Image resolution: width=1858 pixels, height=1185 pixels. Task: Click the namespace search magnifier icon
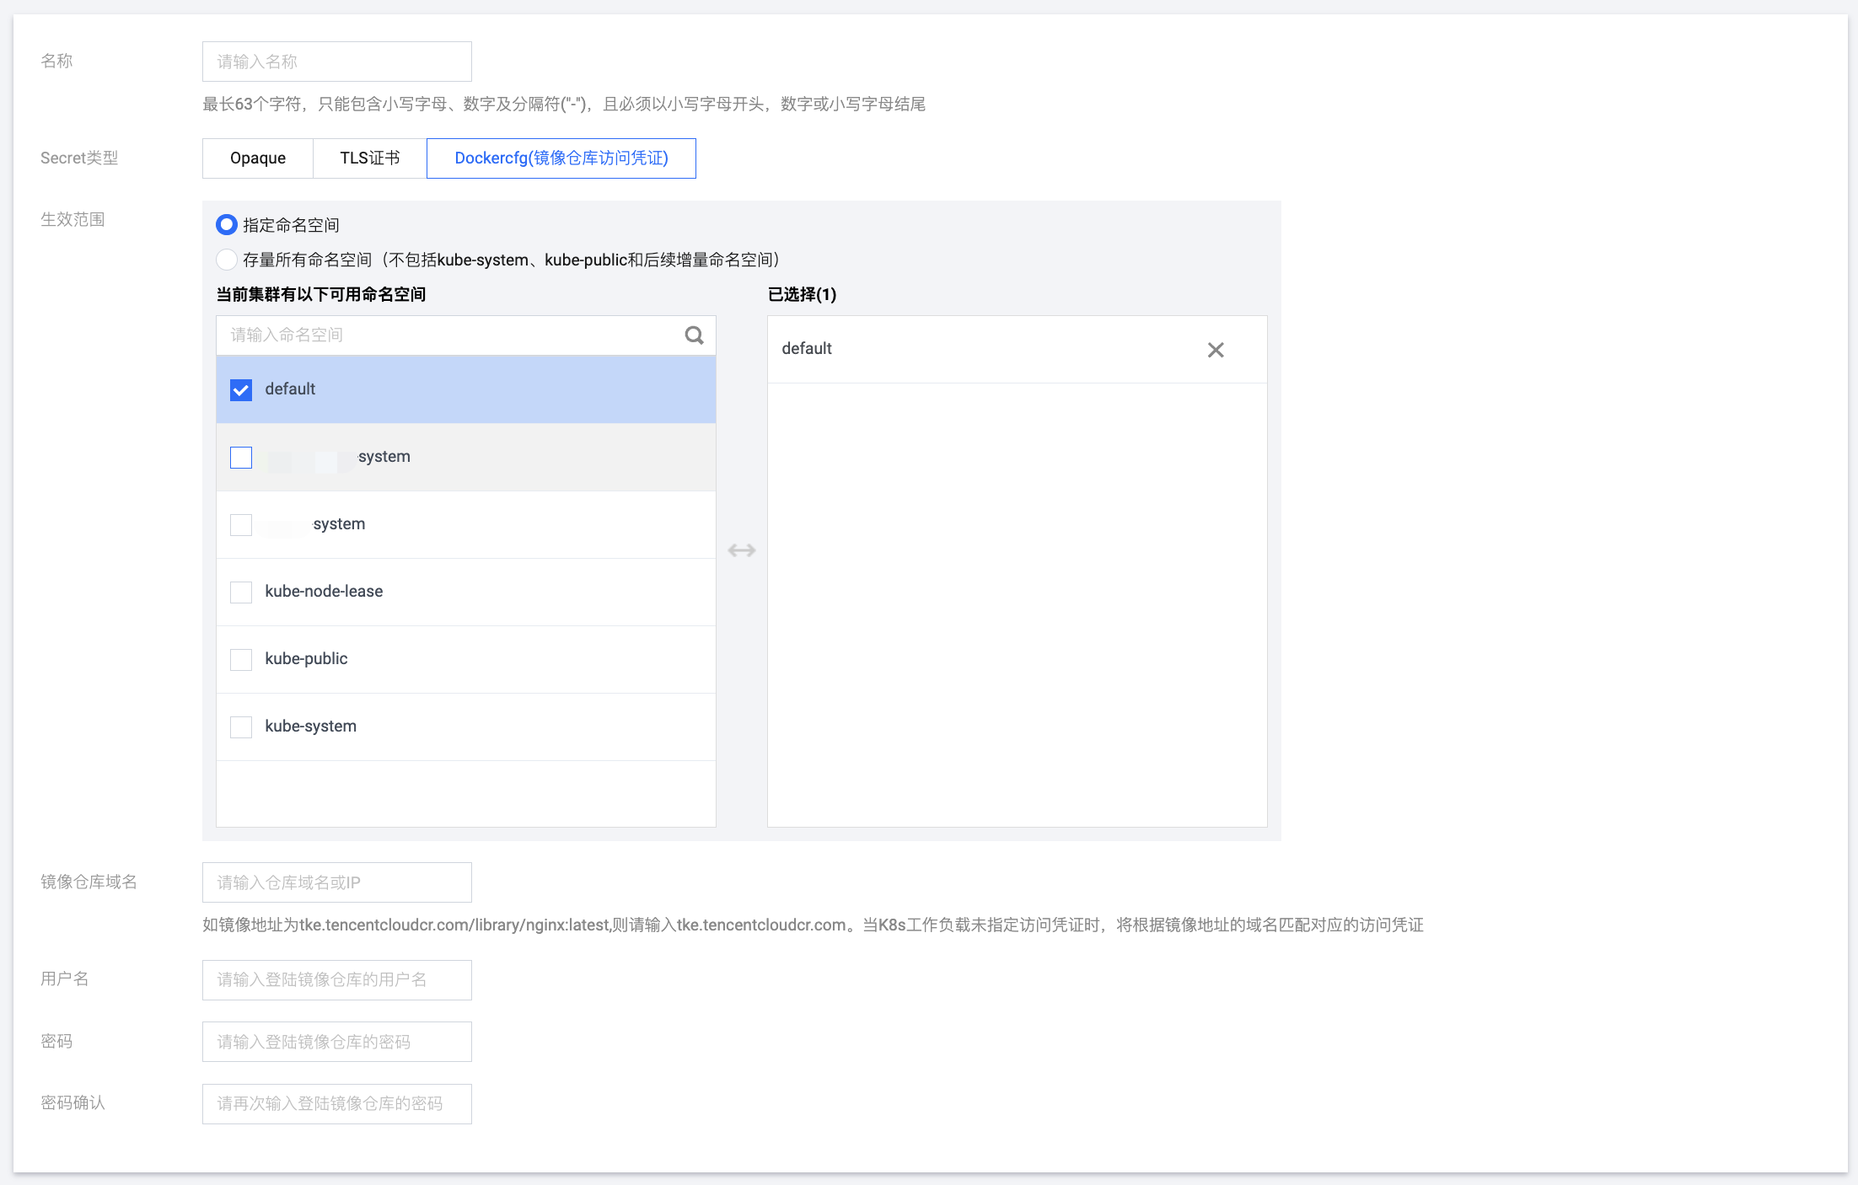point(694,335)
